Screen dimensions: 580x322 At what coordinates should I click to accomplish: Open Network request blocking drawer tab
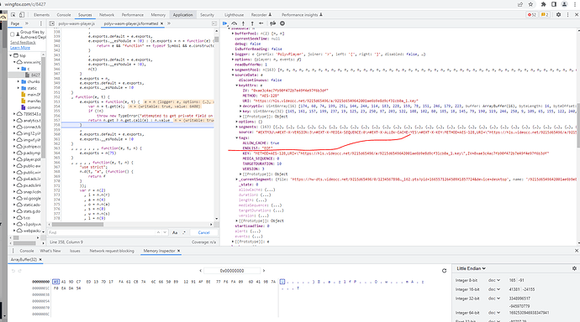tap(112, 251)
